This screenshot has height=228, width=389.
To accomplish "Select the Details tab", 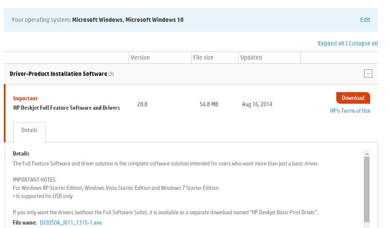I will (x=29, y=130).
